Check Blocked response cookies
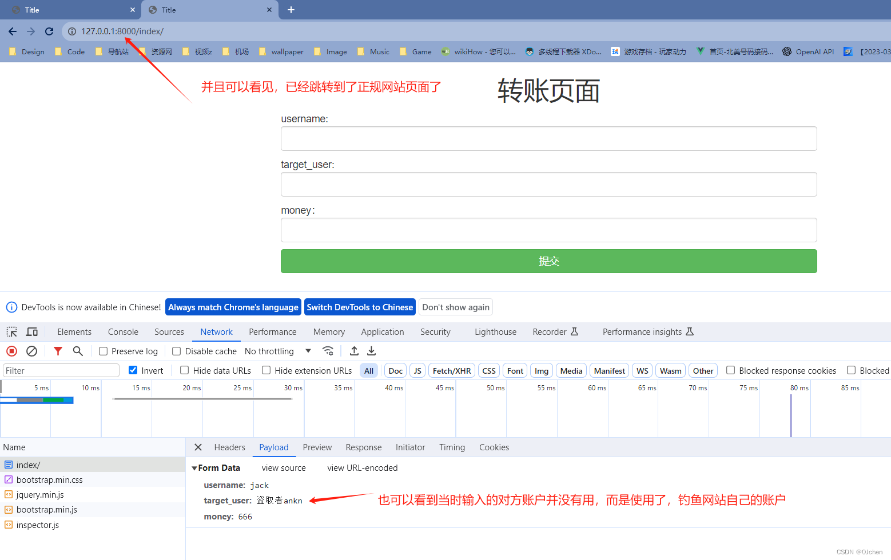Viewport: 891px width, 560px height. pos(731,370)
